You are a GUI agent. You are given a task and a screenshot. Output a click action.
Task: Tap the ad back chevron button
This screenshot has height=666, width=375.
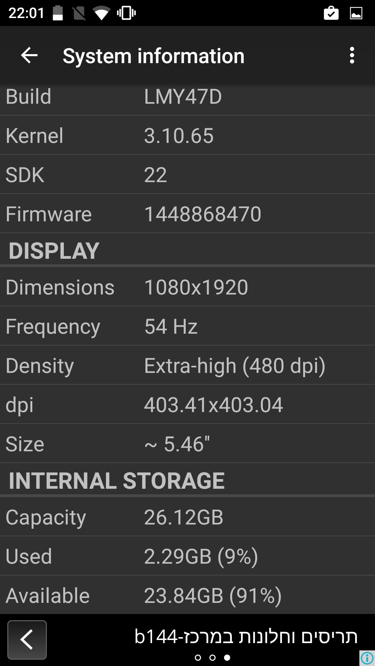(27, 640)
